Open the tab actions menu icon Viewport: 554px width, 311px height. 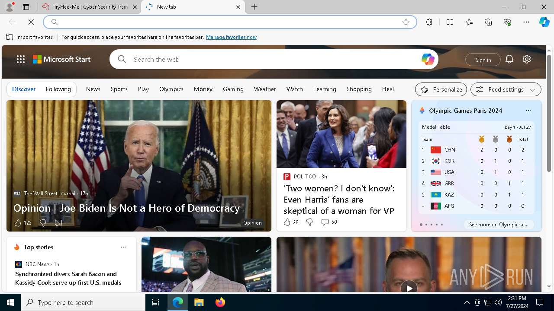tap(26, 7)
